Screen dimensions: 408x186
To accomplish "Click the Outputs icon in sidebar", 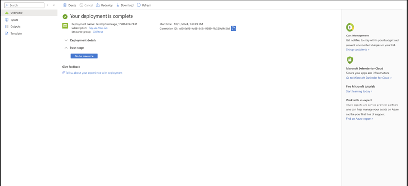I will [x=7, y=26].
